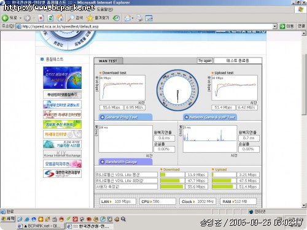307x230 pixels.
Task: Click the Print toolbar icon
Action: [x=139, y=18]
